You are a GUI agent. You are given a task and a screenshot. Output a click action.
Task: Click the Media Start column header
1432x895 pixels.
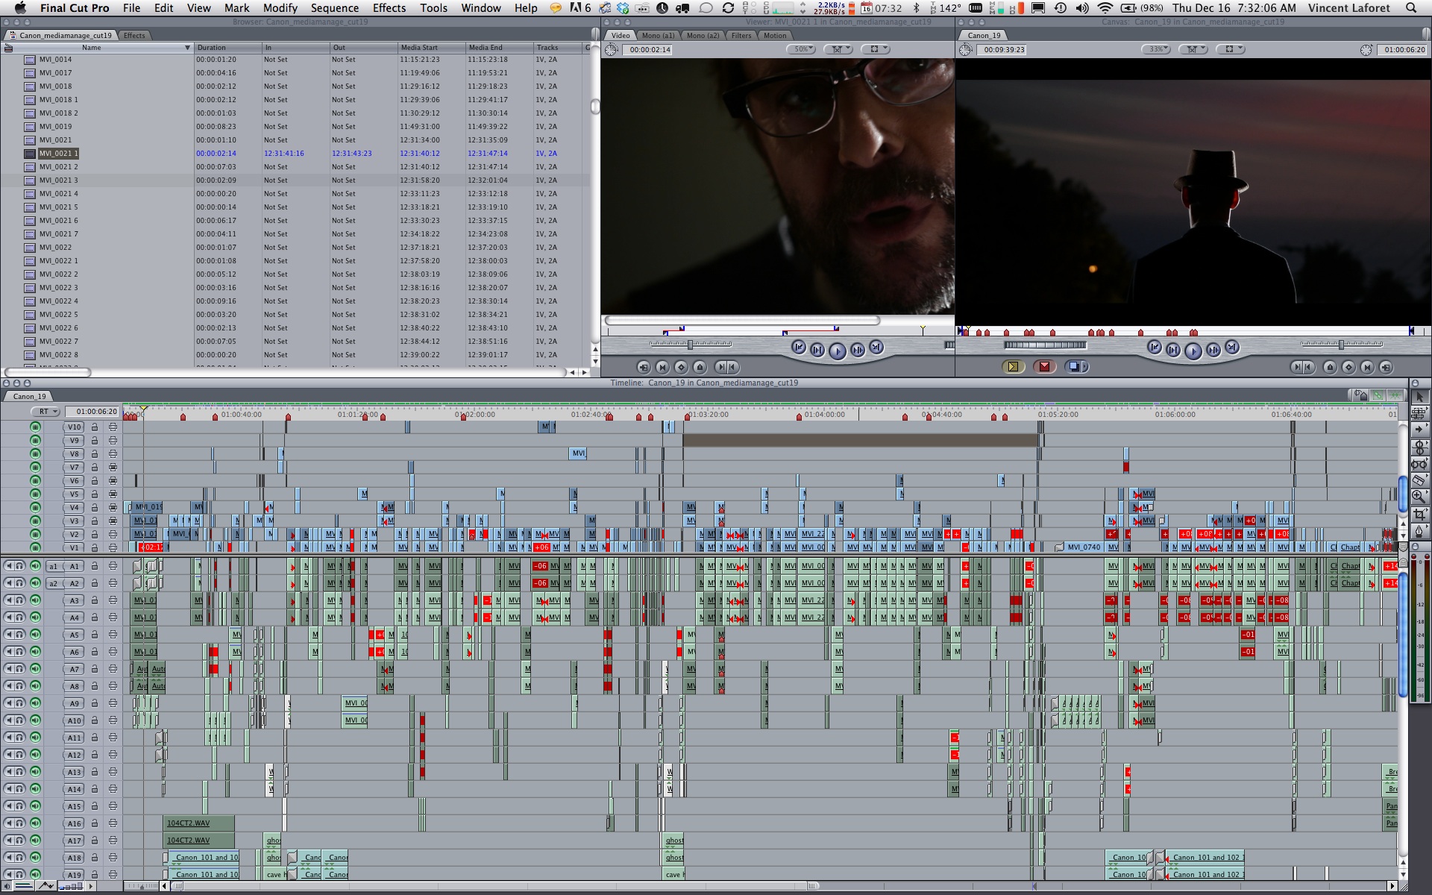coord(432,48)
